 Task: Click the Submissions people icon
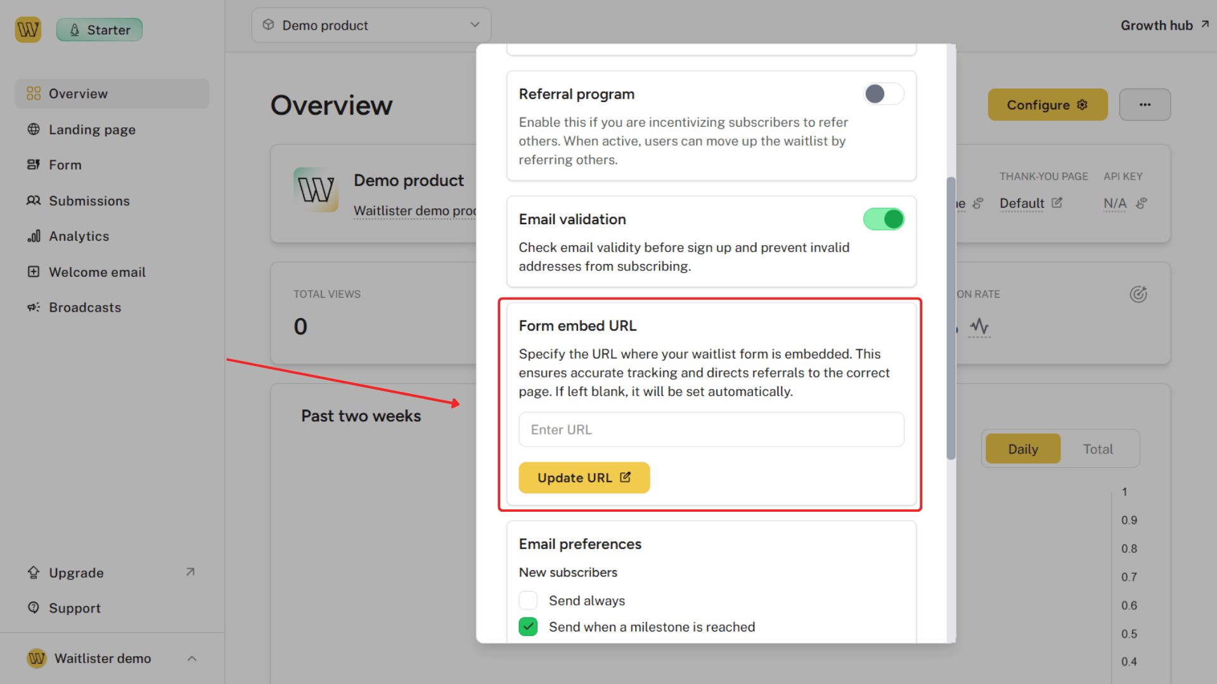(34, 201)
